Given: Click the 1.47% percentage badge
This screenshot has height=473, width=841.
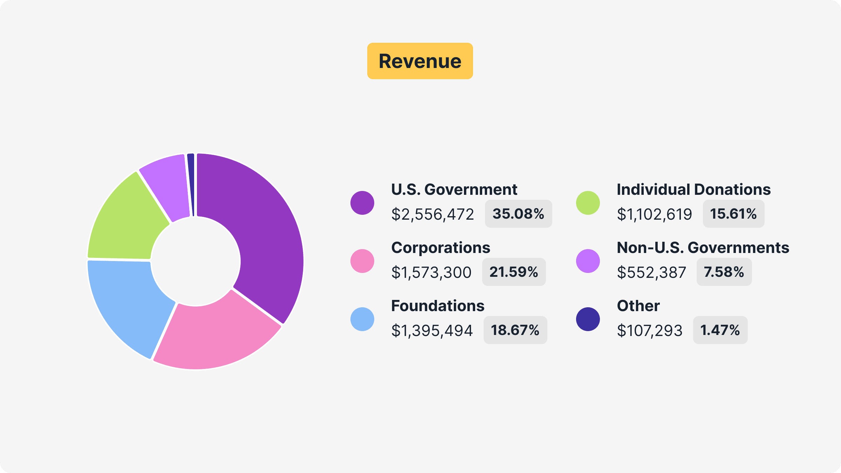Looking at the screenshot, I should click(x=720, y=330).
